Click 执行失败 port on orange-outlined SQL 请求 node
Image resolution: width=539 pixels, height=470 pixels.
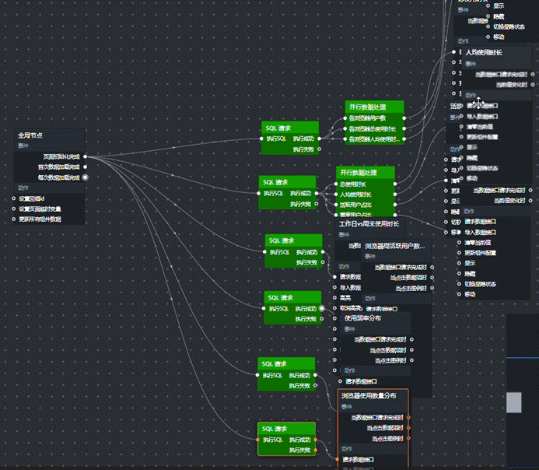315,450
